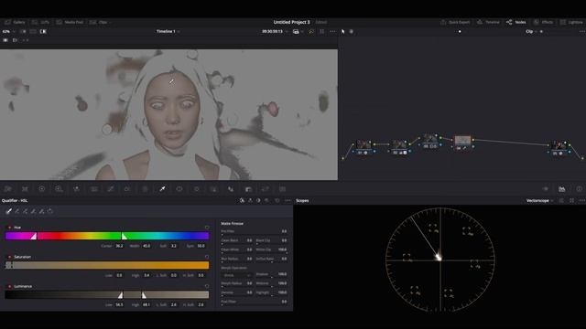
Task: Open the Timeline 1 name dropdown
Action: pyautogui.click(x=168, y=32)
